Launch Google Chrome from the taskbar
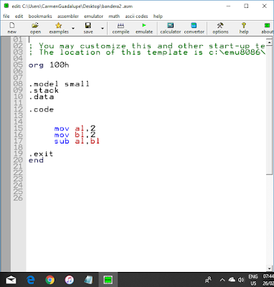The width and height of the screenshot is (274, 287). click(50, 280)
